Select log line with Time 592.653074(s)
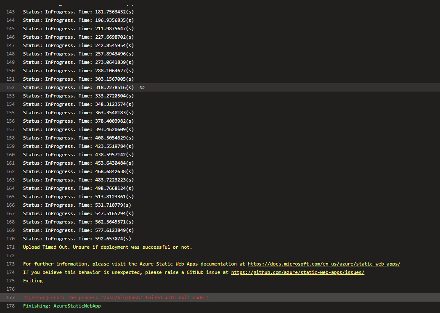The height and width of the screenshot is (313, 440). [x=77, y=239]
